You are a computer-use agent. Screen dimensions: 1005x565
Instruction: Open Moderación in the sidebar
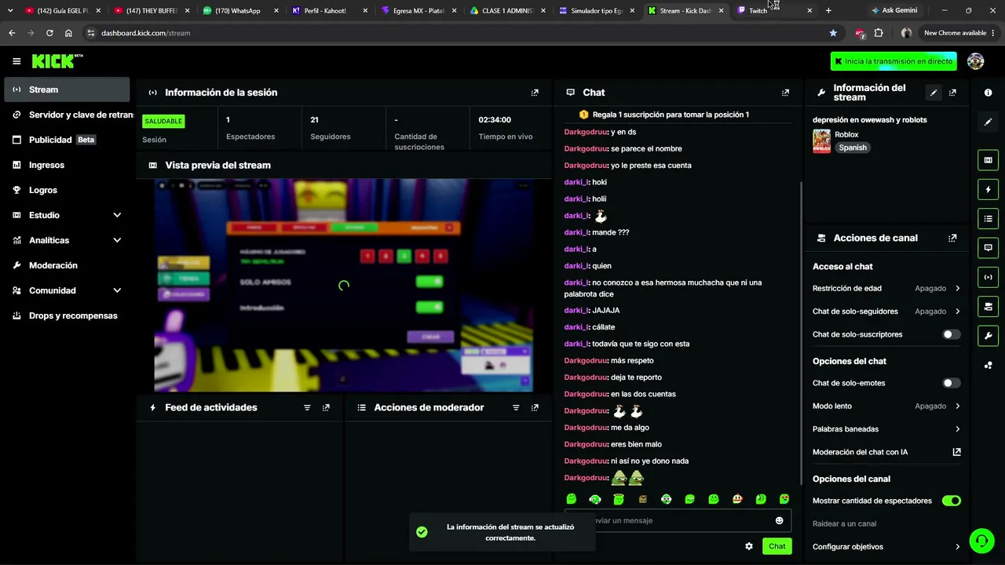point(67,265)
